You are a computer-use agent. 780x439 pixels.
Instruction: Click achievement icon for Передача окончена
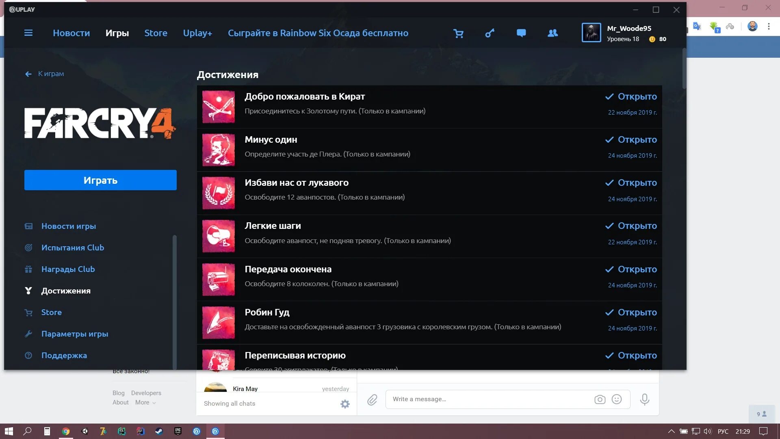pyautogui.click(x=219, y=280)
